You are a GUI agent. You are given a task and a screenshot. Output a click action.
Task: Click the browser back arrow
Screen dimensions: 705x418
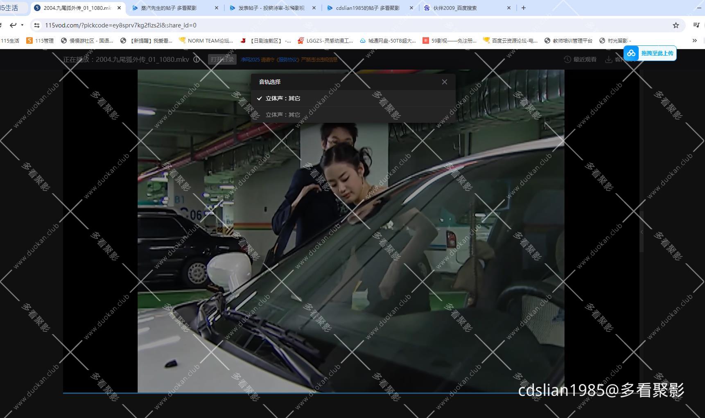click(13, 25)
